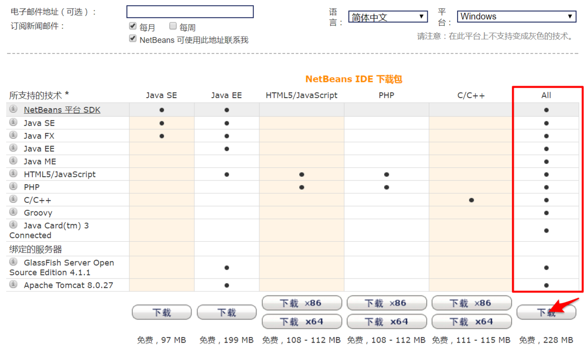Click the HTML5/JavaScript column header
The image size is (588, 353).
pyautogui.click(x=302, y=95)
